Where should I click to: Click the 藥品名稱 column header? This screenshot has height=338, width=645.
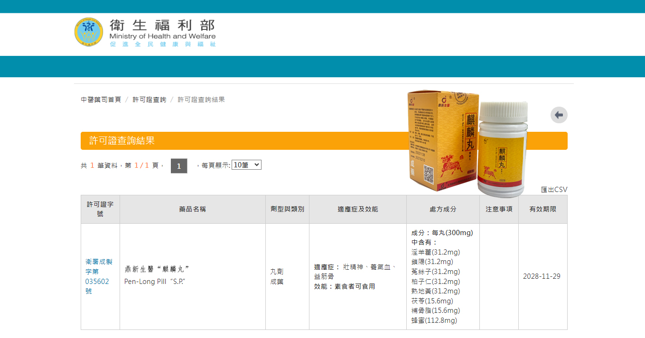193,209
